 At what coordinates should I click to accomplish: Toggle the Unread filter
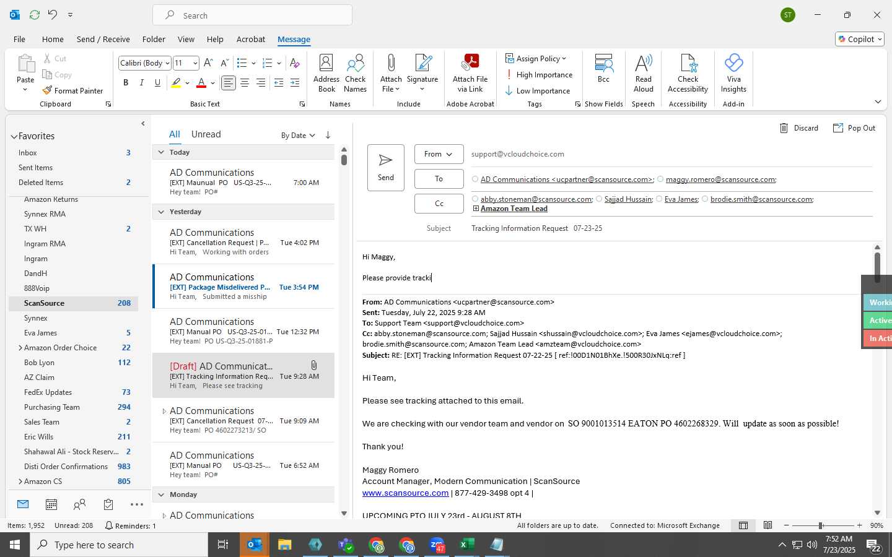coord(206,134)
